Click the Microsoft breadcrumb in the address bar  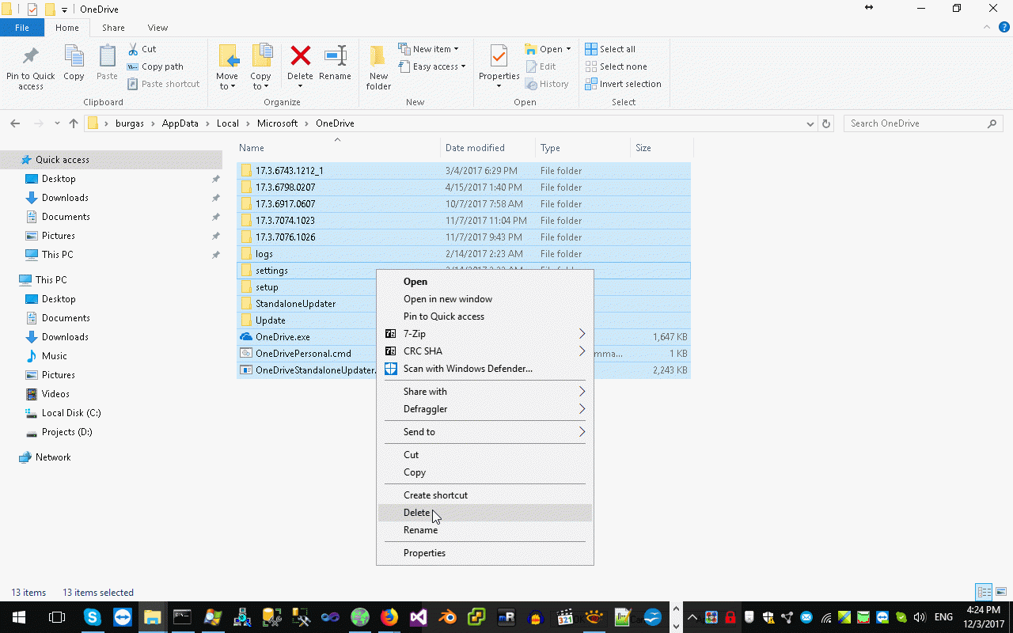pos(277,123)
